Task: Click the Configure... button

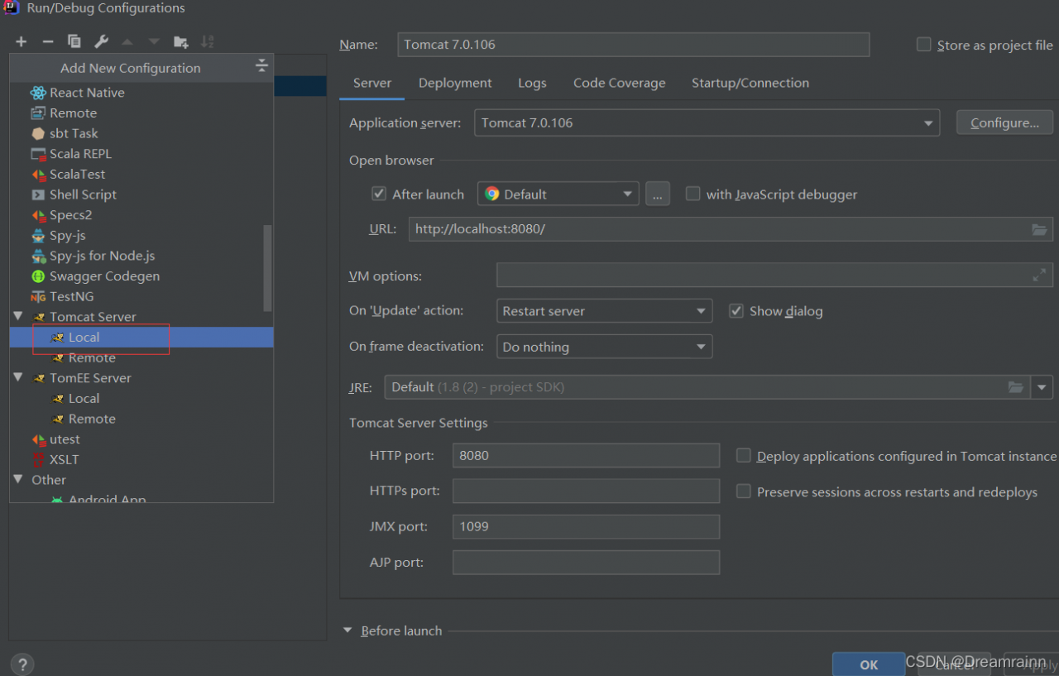Action: 1005,122
